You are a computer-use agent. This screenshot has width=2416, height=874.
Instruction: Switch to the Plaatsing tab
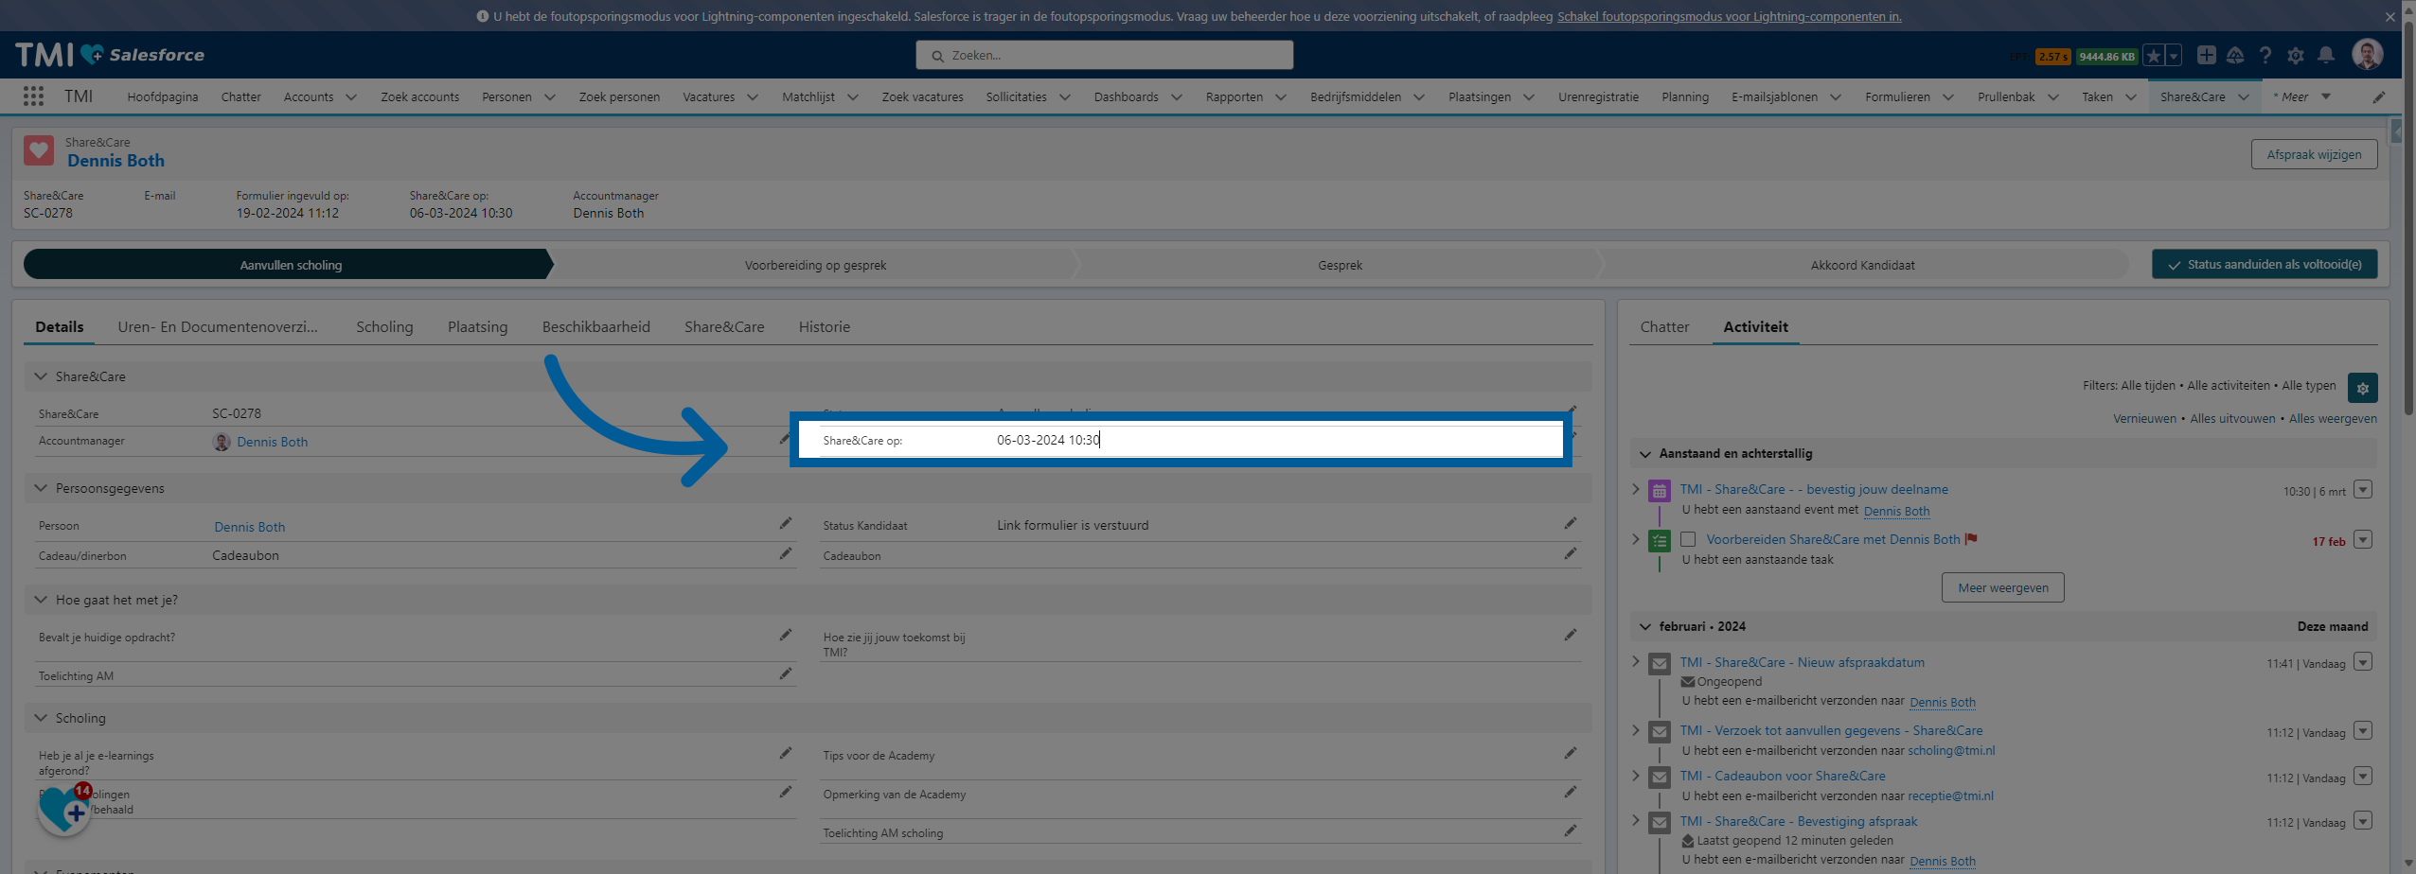coord(477,327)
